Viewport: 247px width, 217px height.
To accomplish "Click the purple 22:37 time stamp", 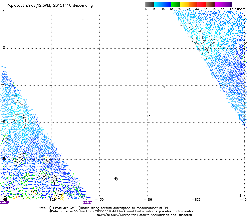I will (87, 203).
